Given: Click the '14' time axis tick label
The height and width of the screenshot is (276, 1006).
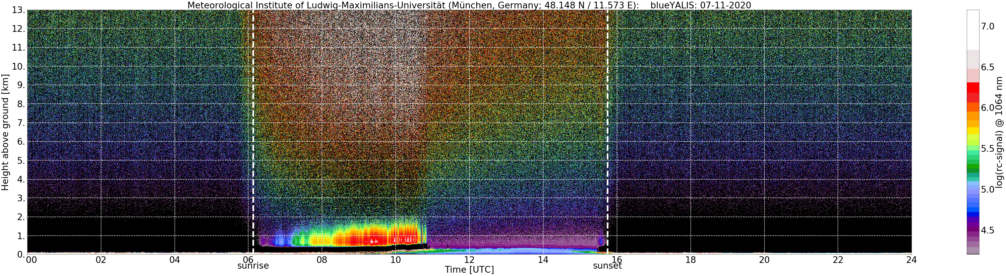Looking at the screenshot, I should click(543, 260).
